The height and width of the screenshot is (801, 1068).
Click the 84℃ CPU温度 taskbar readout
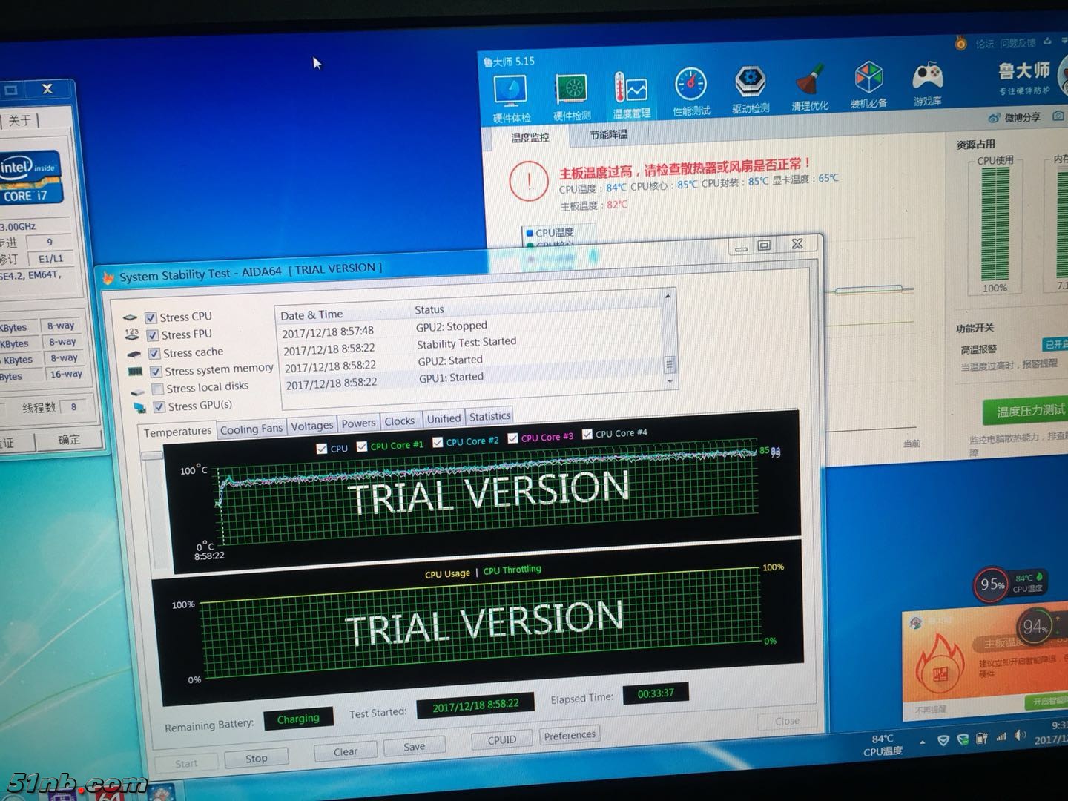[883, 745]
